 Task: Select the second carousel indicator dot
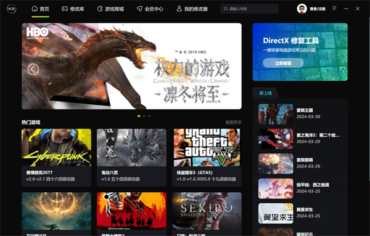coord(144,116)
